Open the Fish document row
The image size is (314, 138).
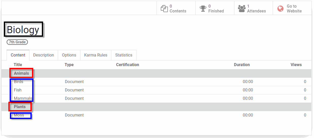(x=18, y=90)
